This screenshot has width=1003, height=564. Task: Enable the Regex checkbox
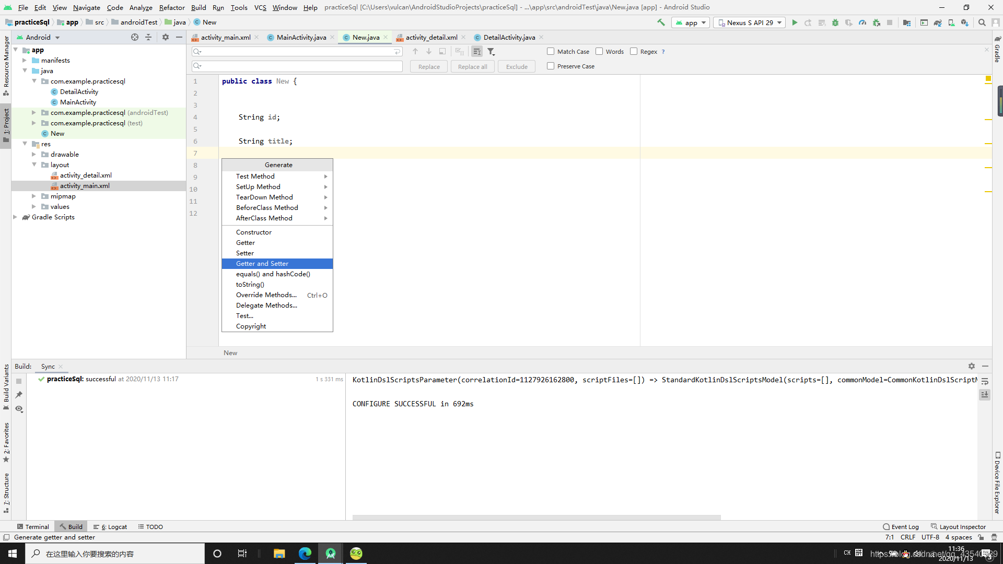634,51
